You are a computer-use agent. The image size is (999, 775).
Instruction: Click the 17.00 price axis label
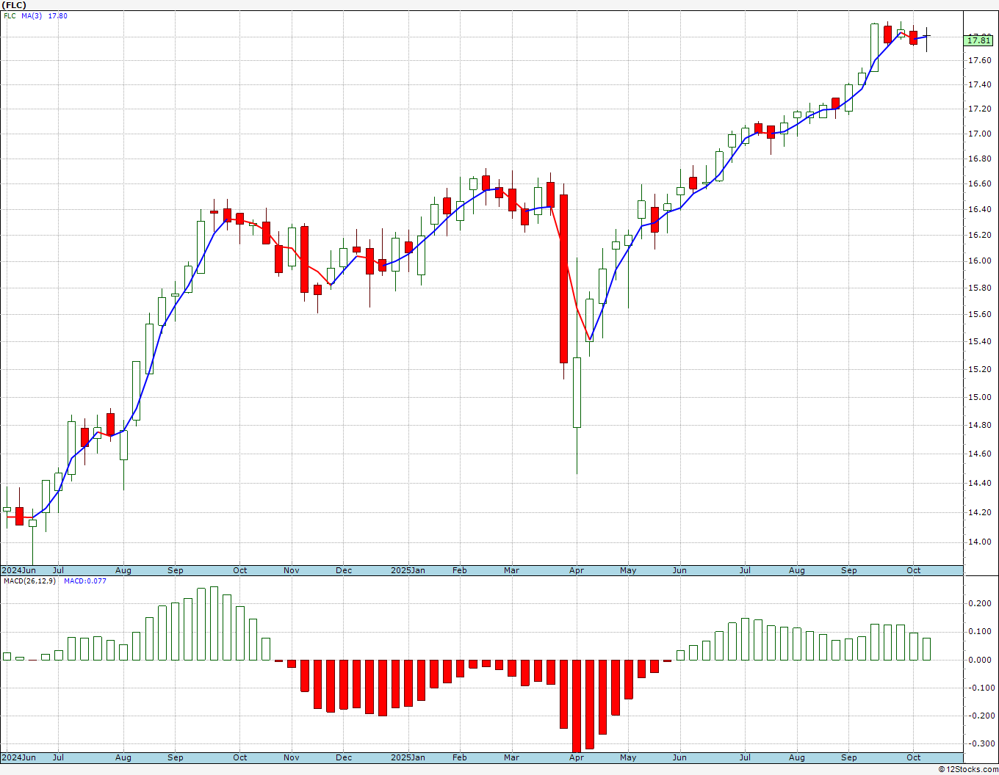pos(979,134)
